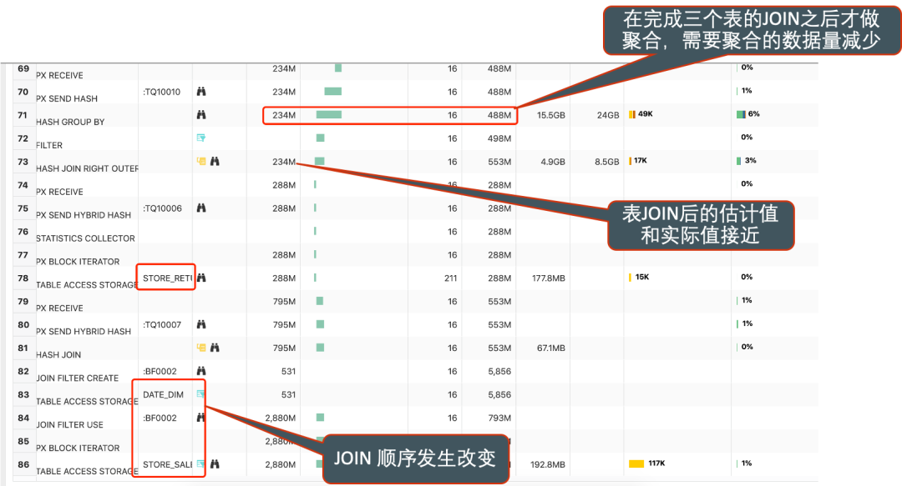The image size is (902, 486).
Task: Click :BF0002 in the JOIN FILTER USE row
Action: 160,418
